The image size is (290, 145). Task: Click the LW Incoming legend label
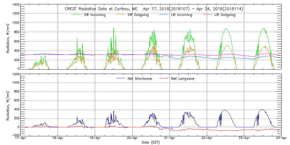click(182, 15)
